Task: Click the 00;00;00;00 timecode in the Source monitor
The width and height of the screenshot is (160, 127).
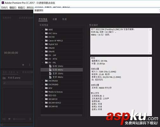Action: pyautogui.click(x=11, y=53)
